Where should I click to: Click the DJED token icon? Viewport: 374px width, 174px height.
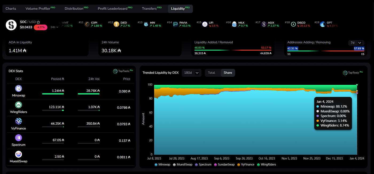click(x=116, y=24)
